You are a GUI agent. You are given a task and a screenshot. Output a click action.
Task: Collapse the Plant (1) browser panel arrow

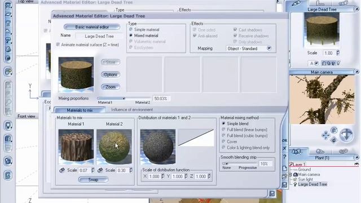pyautogui.click(x=357, y=158)
